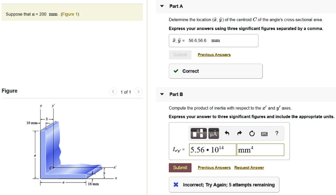The width and height of the screenshot is (336, 195).
Task: Open Previous Answers for Part B
Action: pyautogui.click(x=214, y=168)
